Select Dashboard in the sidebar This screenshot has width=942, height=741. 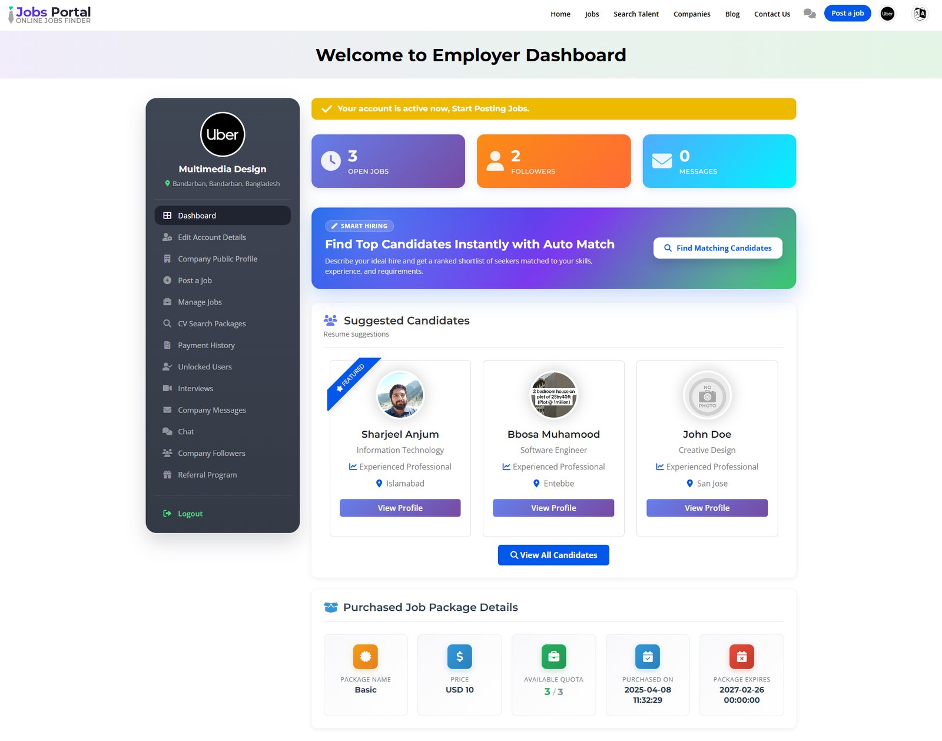(223, 216)
